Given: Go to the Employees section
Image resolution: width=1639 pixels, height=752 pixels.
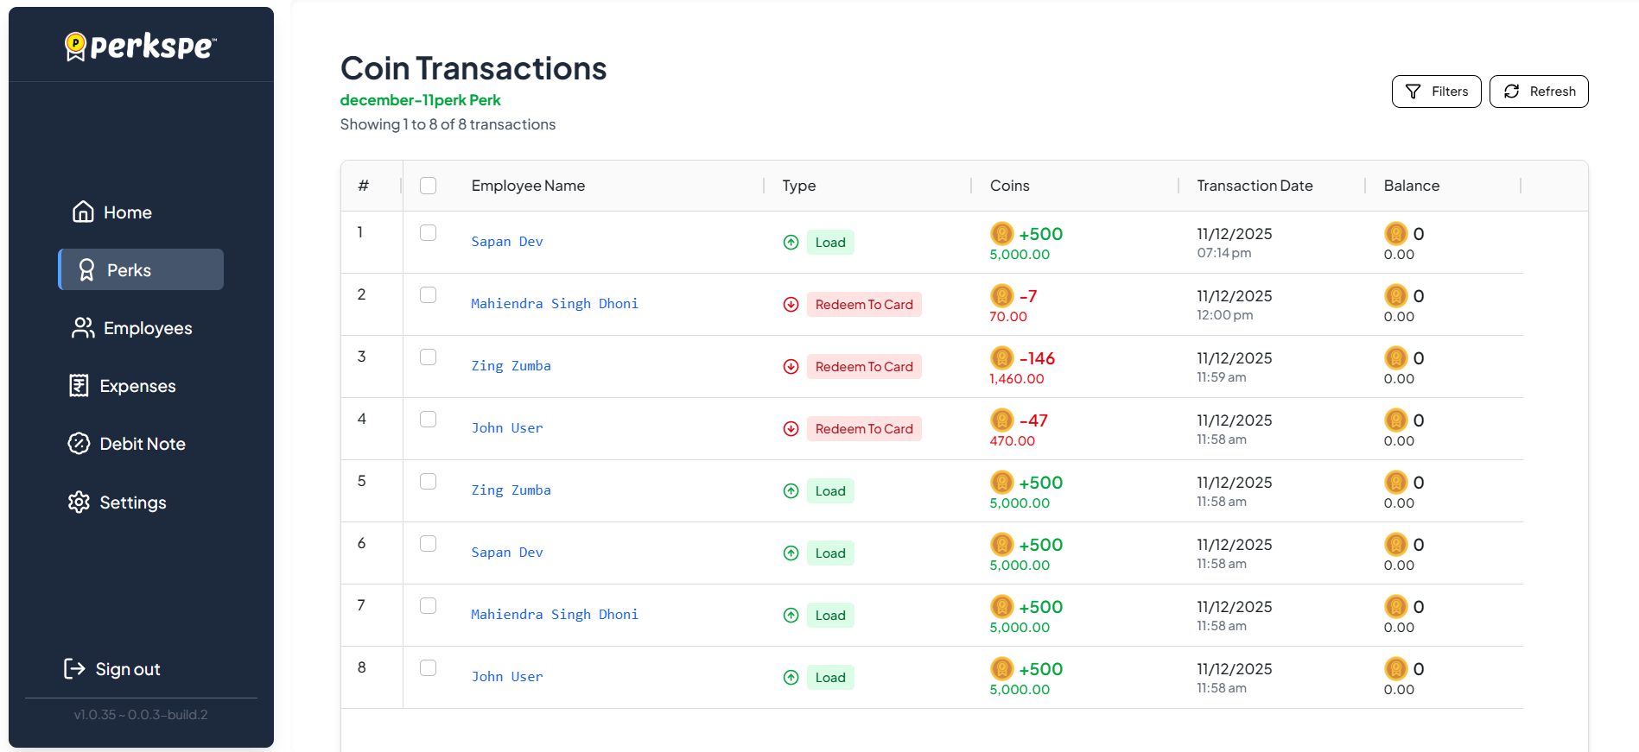Looking at the screenshot, I should tap(147, 328).
